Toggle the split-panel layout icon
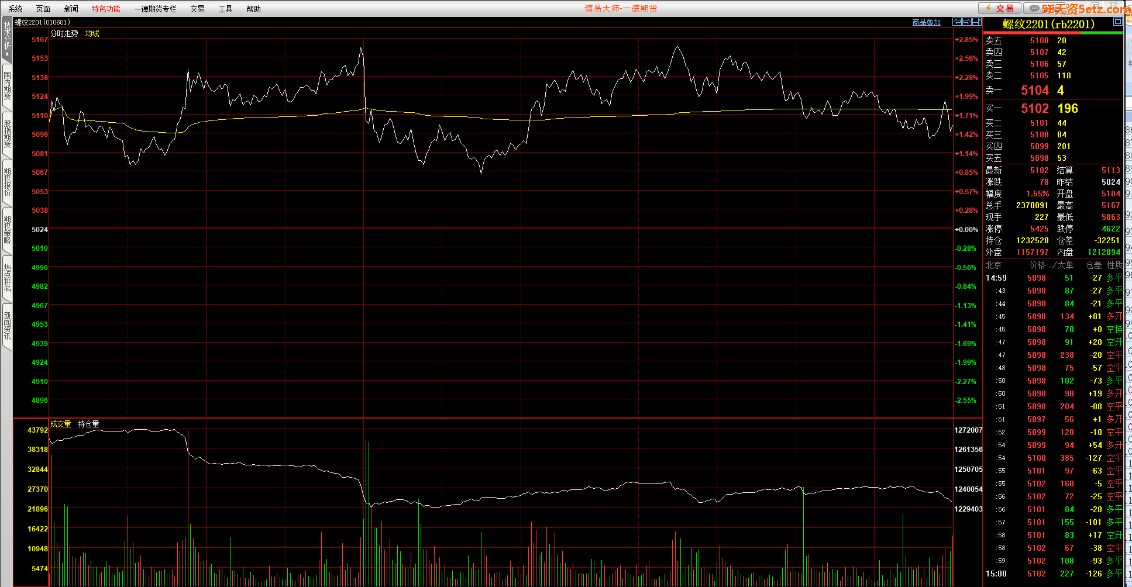 click(x=977, y=22)
